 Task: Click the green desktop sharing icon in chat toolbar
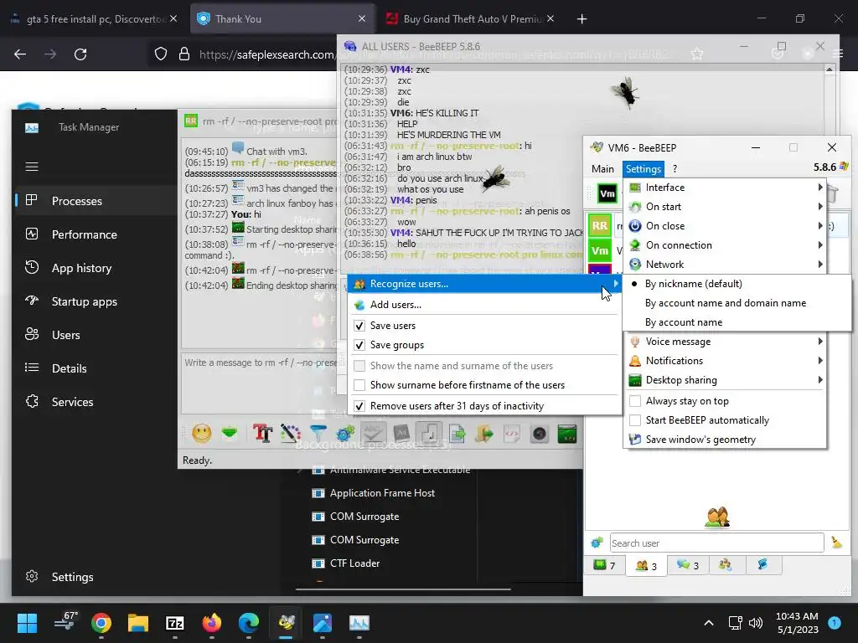pyautogui.click(x=567, y=434)
